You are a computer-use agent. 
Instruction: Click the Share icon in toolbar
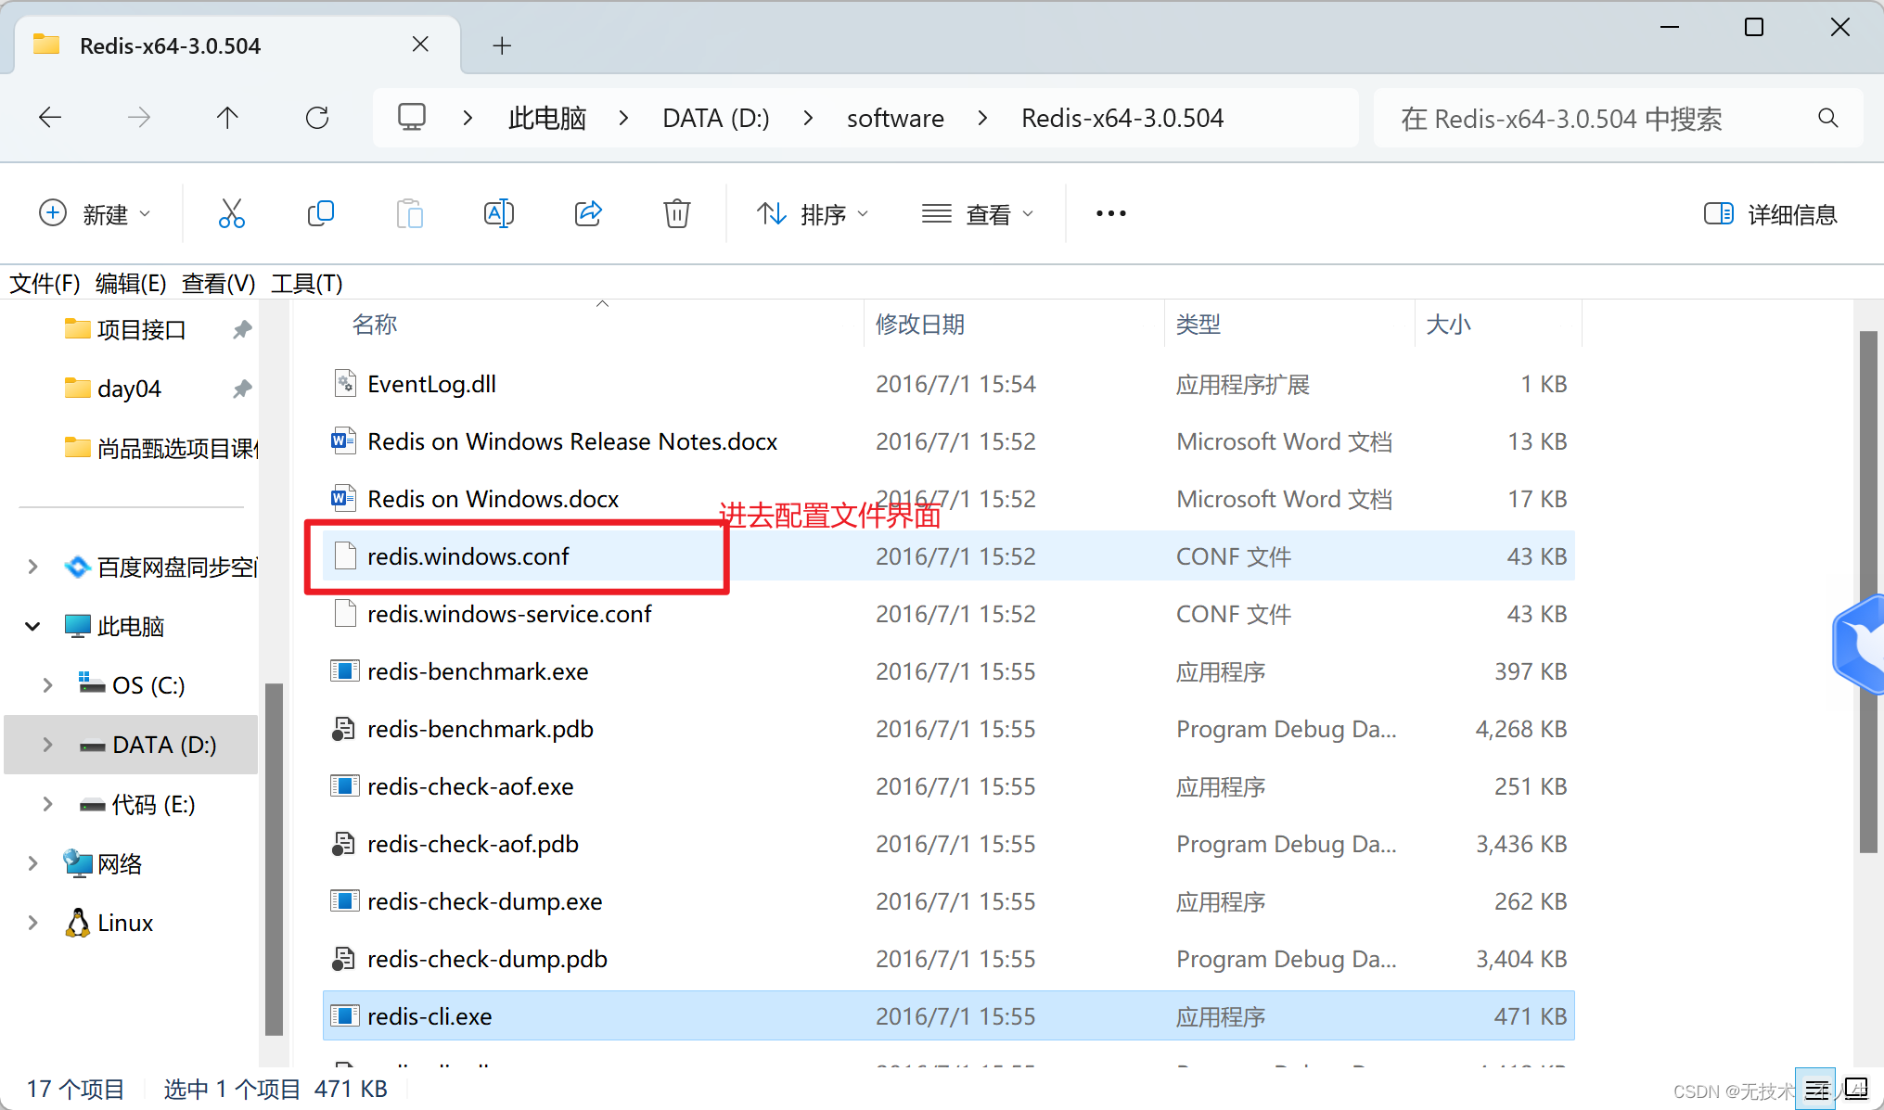pyautogui.click(x=588, y=214)
